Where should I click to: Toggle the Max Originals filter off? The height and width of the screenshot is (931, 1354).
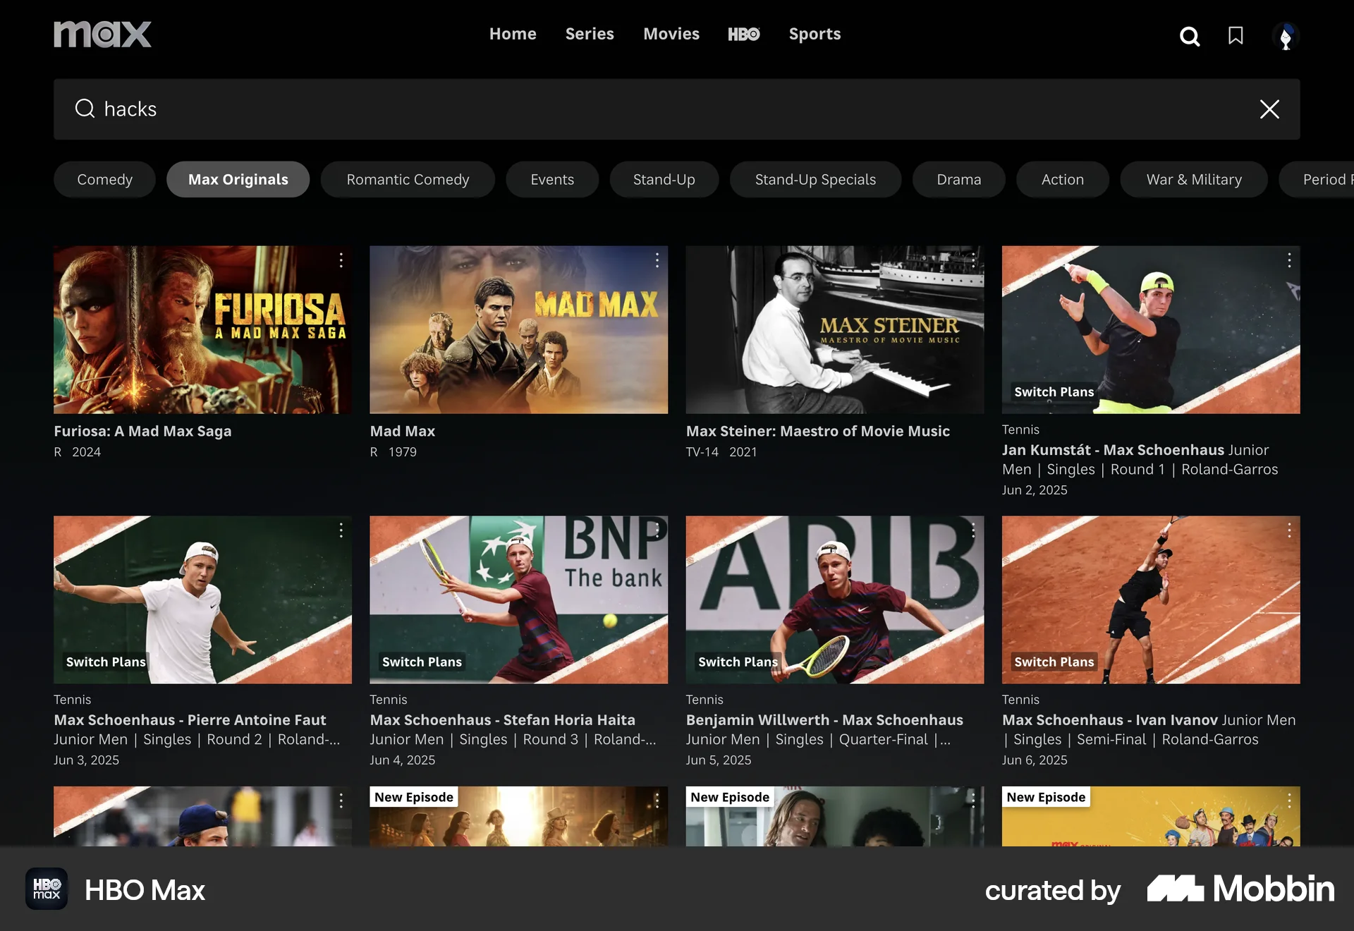(238, 179)
